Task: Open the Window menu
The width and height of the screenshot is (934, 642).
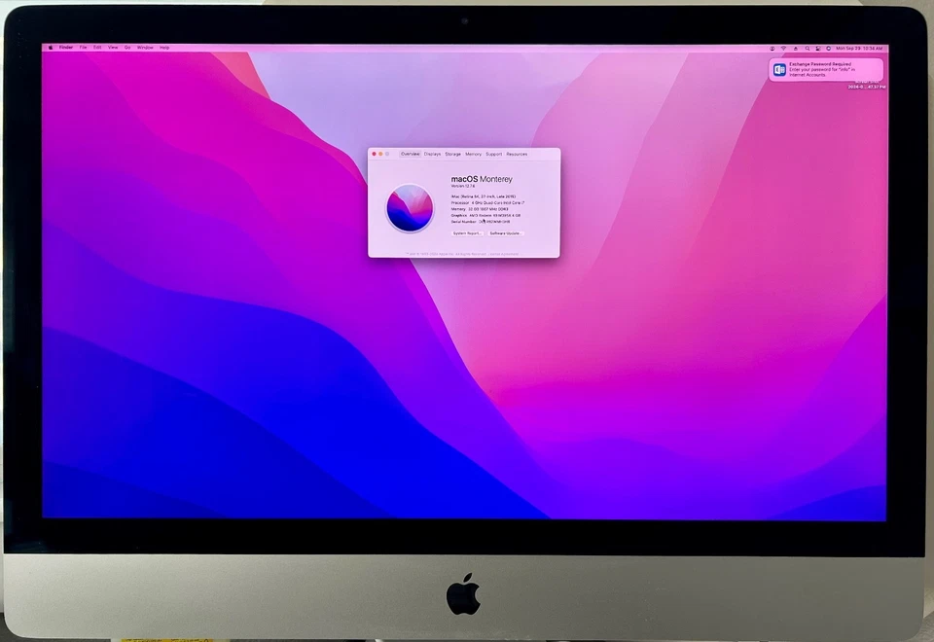Action: point(144,47)
